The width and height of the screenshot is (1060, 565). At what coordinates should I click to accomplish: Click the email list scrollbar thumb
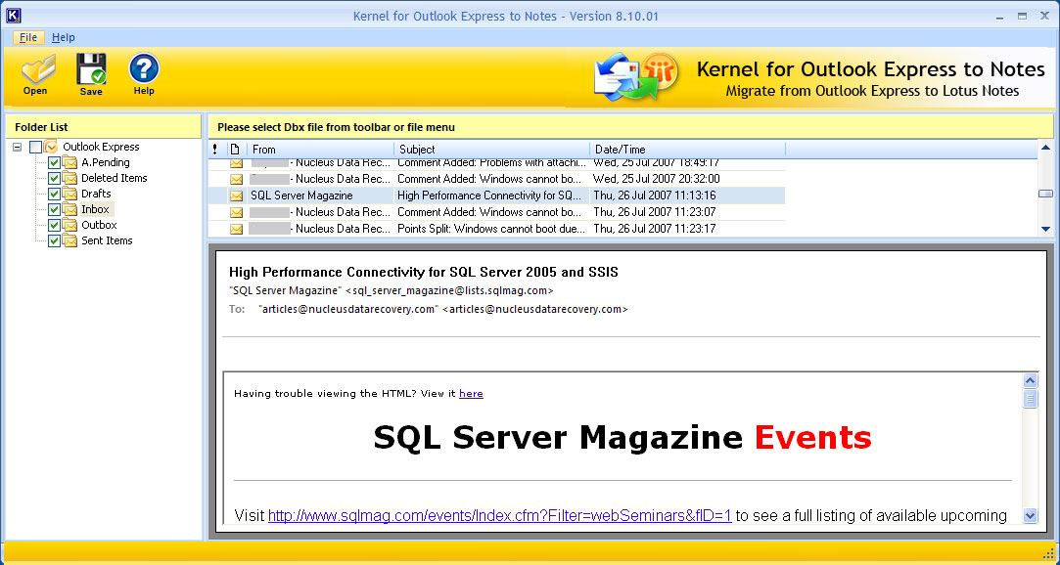pos(1045,194)
